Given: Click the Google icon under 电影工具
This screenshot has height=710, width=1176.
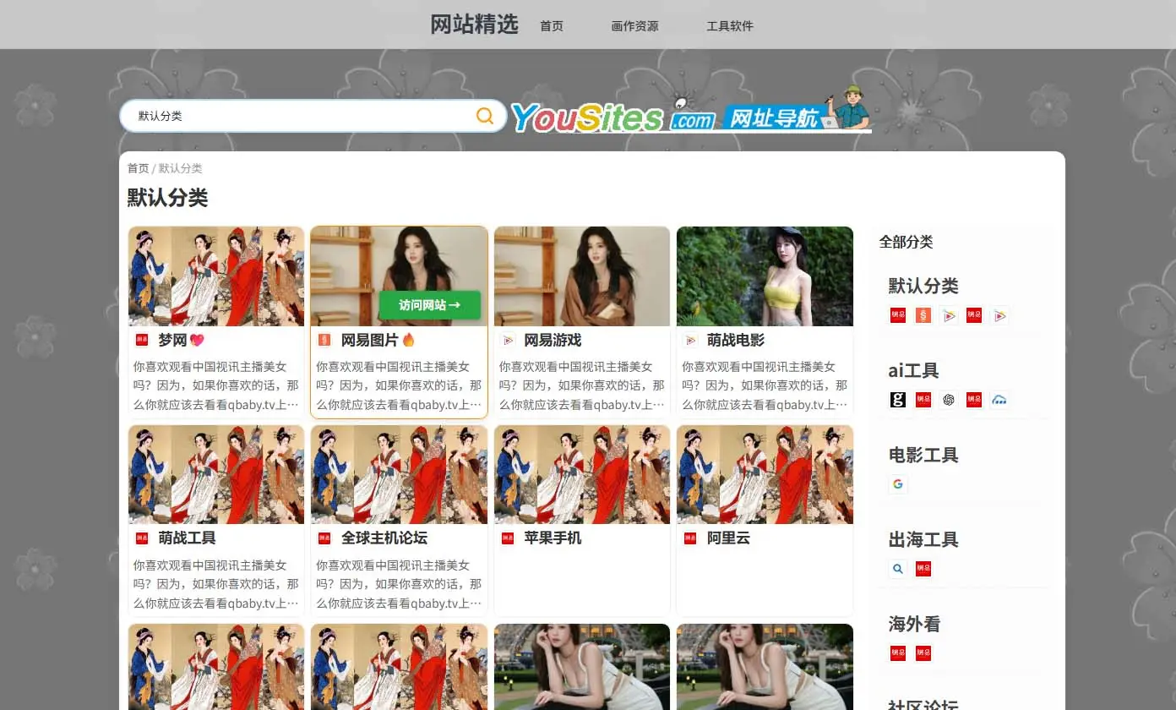Looking at the screenshot, I should pos(897,484).
